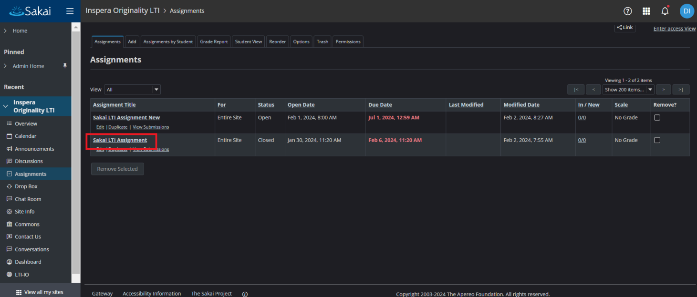Go to next page of results
The height and width of the screenshot is (297, 697).
[x=663, y=90]
